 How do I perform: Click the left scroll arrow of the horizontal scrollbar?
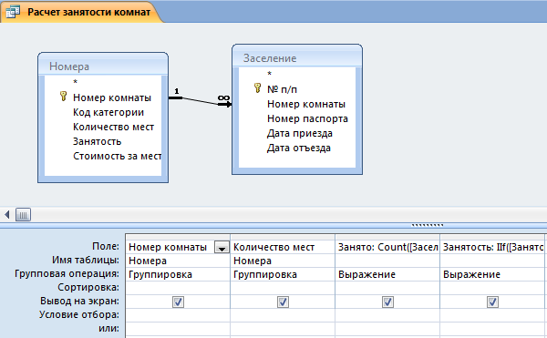(x=6, y=214)
